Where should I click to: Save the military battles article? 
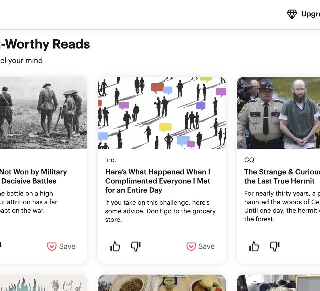click(61, 246)
